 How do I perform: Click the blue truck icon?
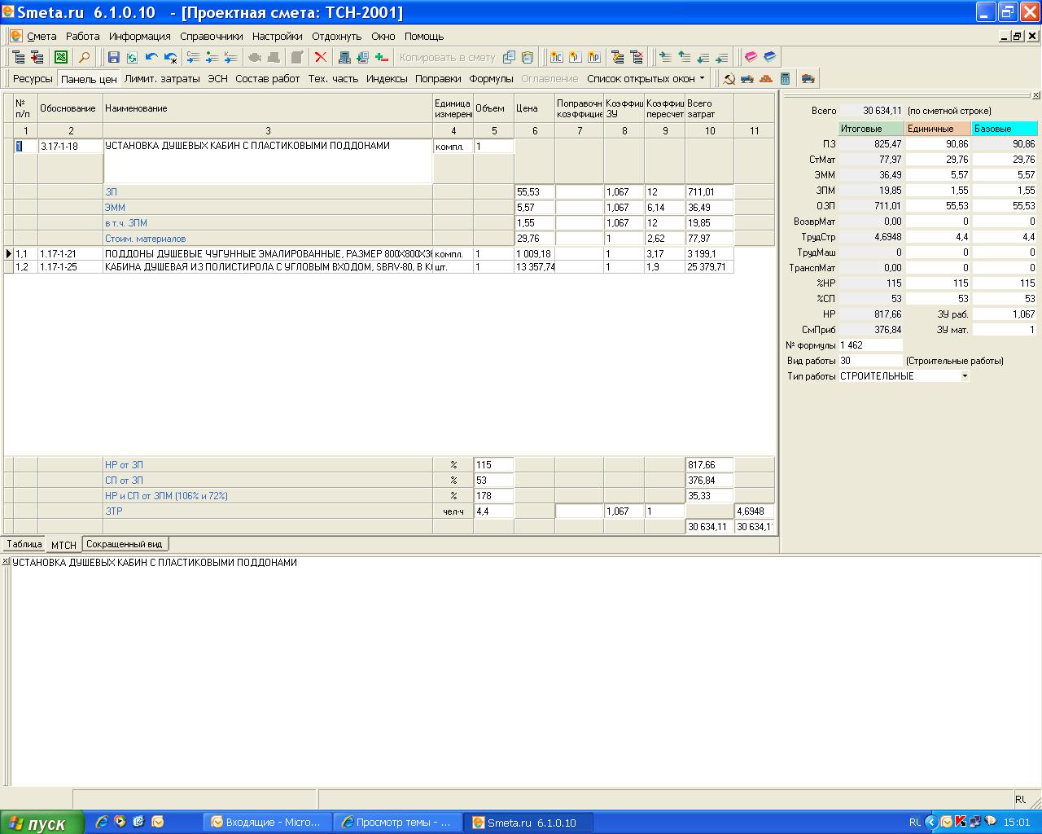[x=747, y=79]
